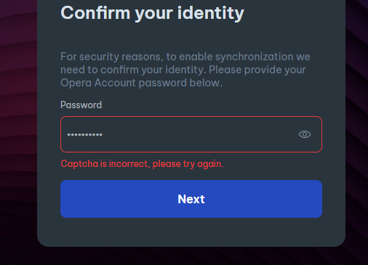Click "please try again" in the error text

(188, 164)
